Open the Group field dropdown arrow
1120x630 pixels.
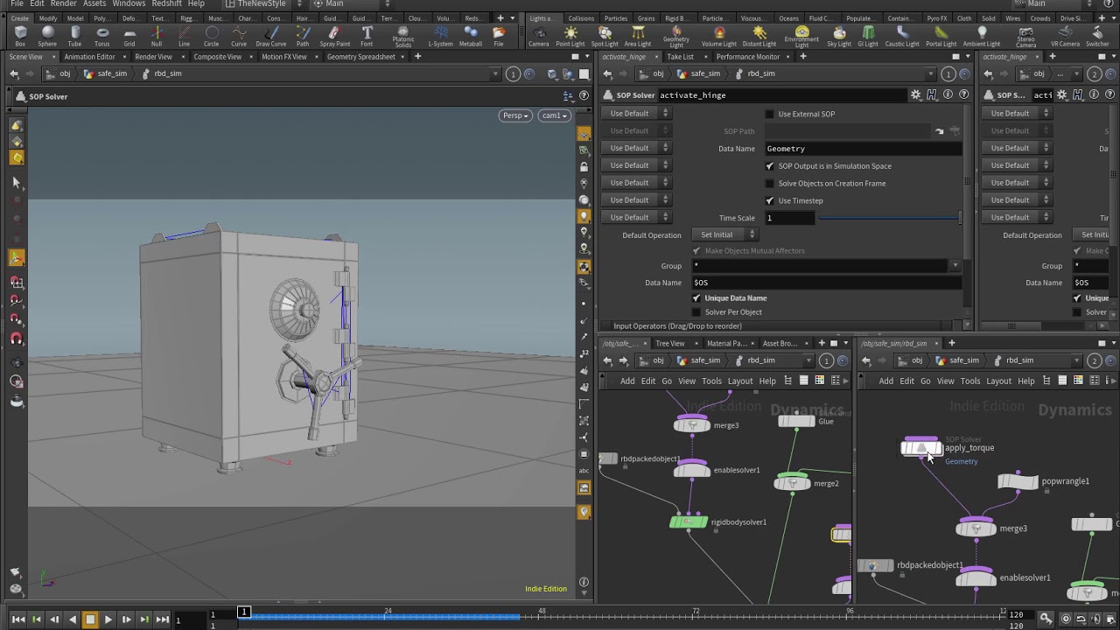[x=955, y=266]
